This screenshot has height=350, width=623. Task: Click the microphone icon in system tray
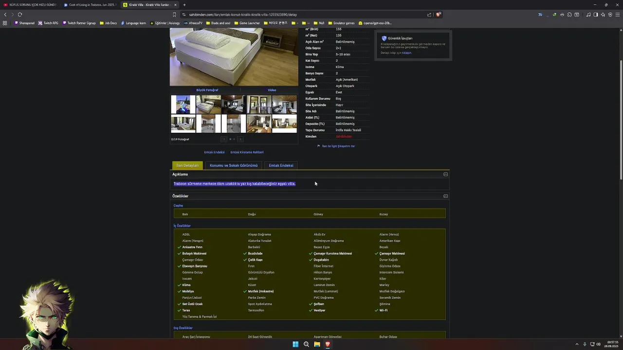pos(585,344)
